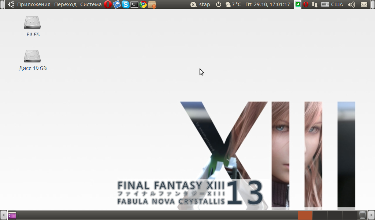Open the Диск 10 GB drive
Viewport: 375px width, 220px height.
[x=32, y=56]
